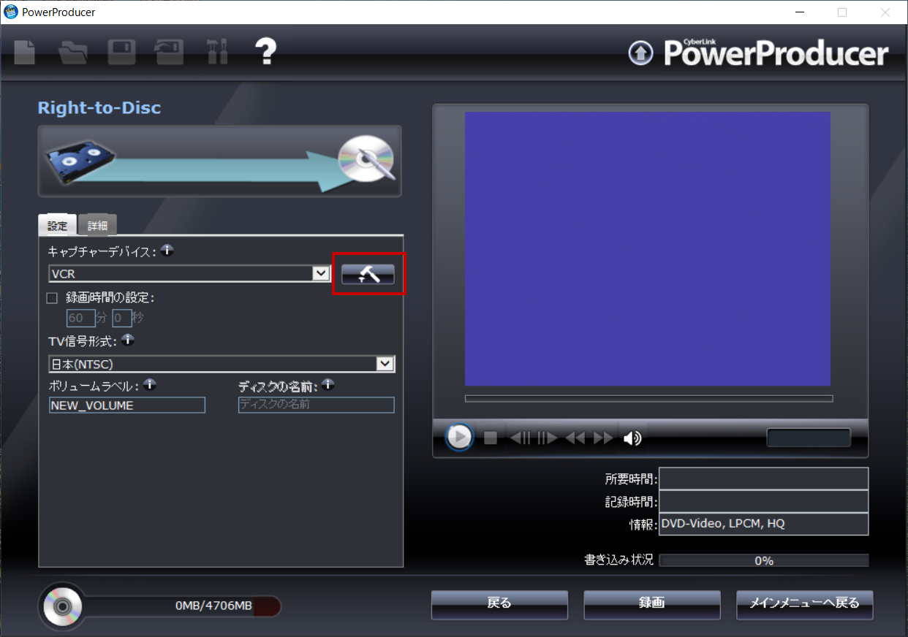Click the 0MB/4706MB disc capacity bar
The width and height of the screenshot is (908, 637).
click(x=183, y=606)
